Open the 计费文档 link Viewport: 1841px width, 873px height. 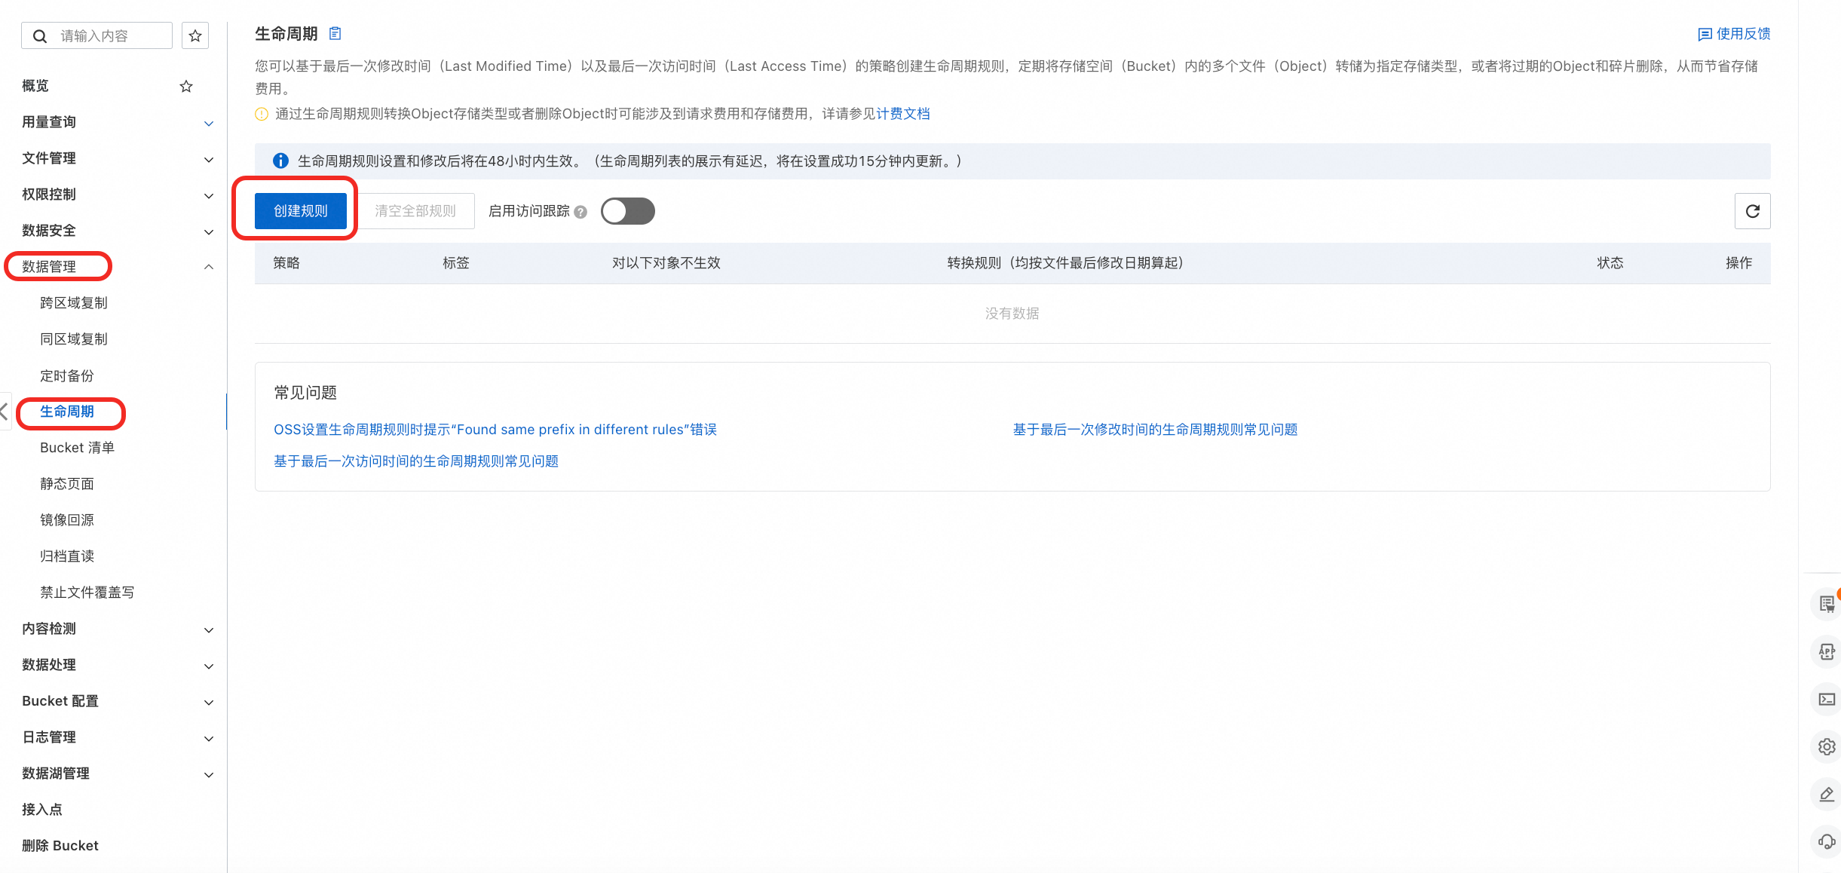[x=903, y=114]
